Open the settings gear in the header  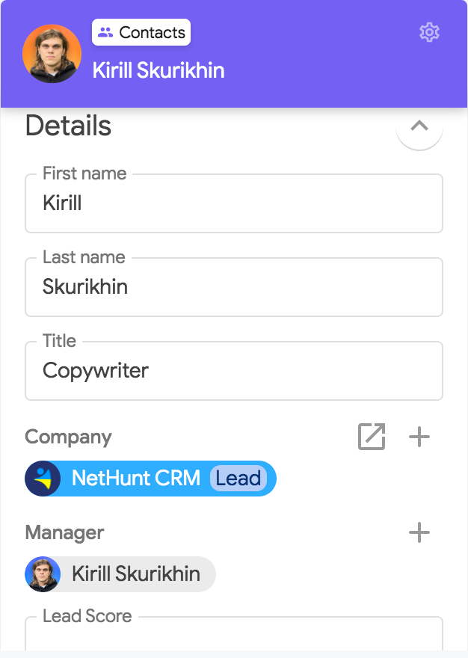(429, 32)
